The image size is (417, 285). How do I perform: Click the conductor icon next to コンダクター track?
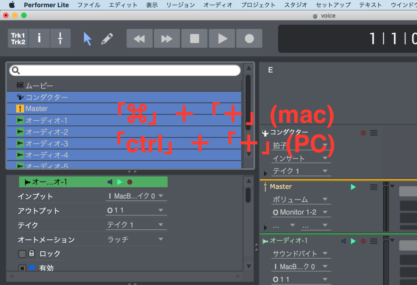[19, 97]
